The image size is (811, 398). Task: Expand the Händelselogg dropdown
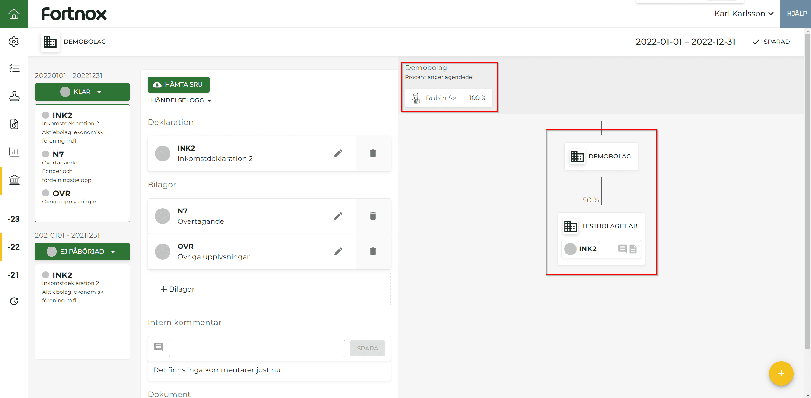pos(181,100)
